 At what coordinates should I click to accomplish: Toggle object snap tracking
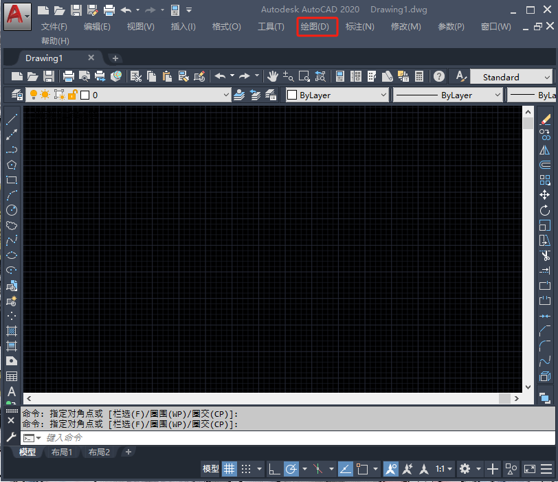[x=345, y=469]
